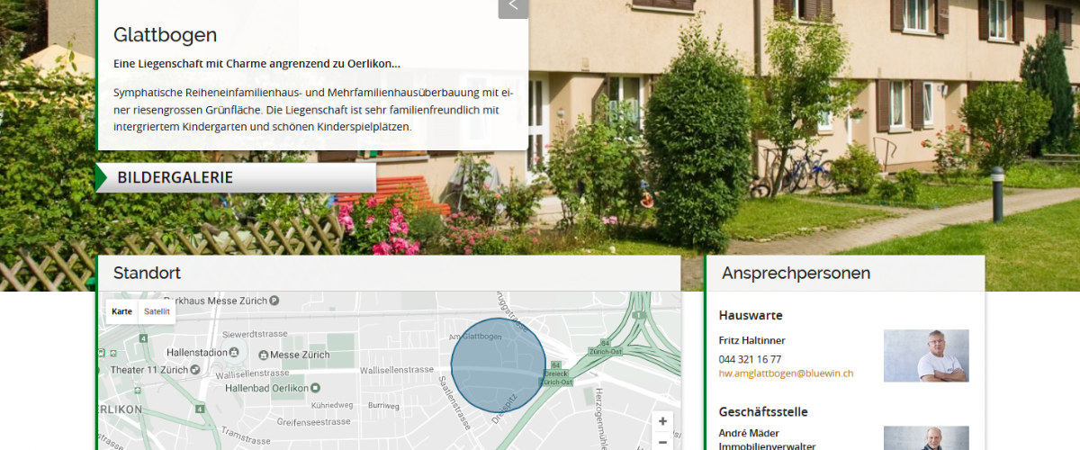This screenshot has width=1080, height=450.
Task: Click the Parkhaus Messe Zürich parking icon
Action: [274, 301]
